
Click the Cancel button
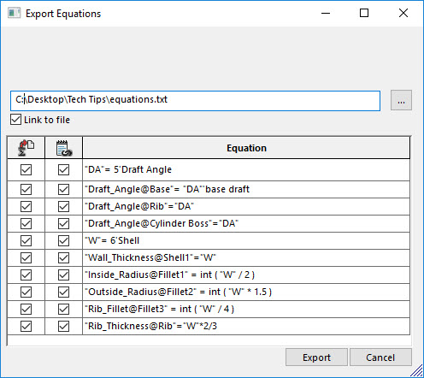[380, 357]
